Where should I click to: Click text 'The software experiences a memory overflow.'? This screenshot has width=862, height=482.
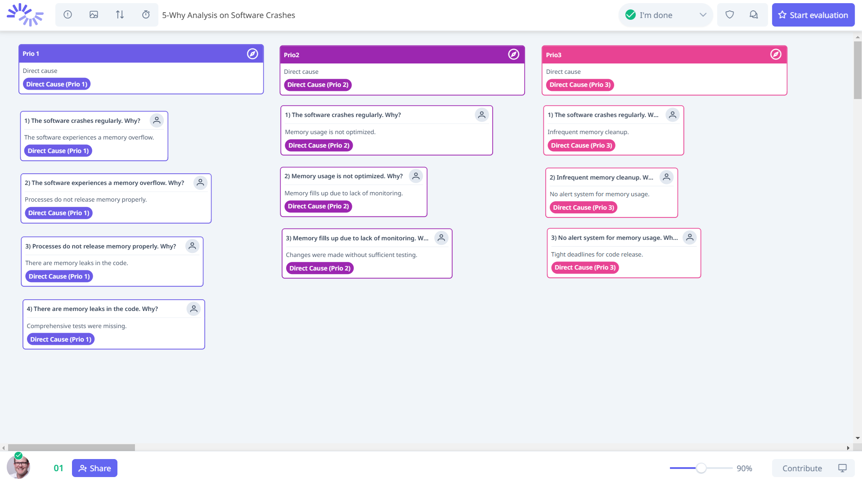tap(89, 137)
